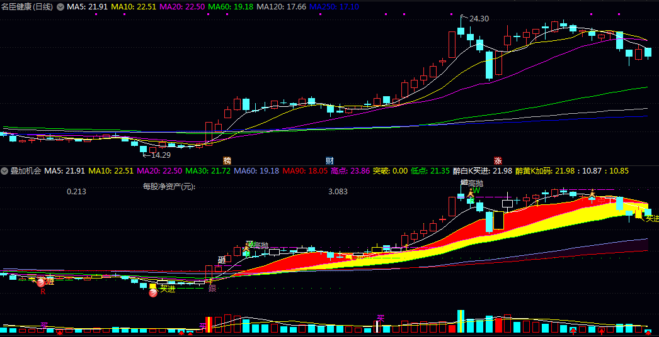Screen dimensions: 659x337
Task: Click the 突破: 0.00 label
Action: (x=391, y=171)
